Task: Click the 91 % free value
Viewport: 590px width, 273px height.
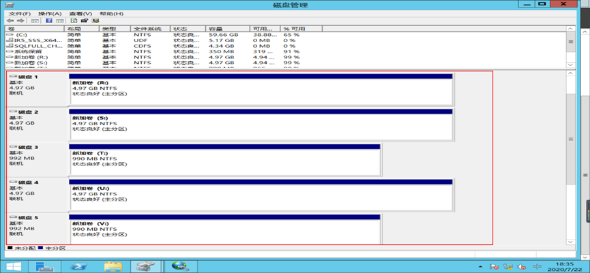Action: coord(292,52)
